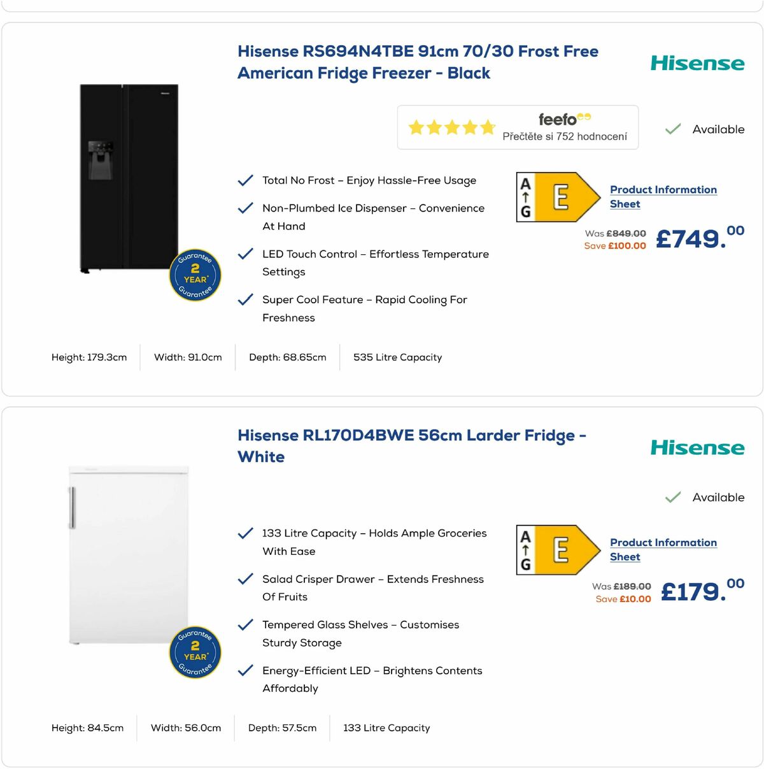Click the Hisense logo beside the larder fridge listing
The width and height of the screenshot is (764, 769).
click(x=697, y=448)
